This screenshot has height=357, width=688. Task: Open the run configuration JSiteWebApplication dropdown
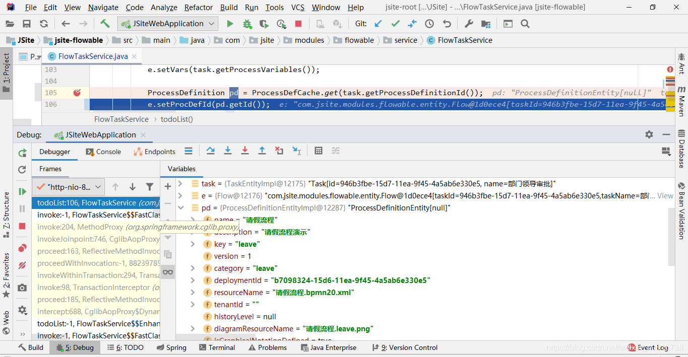click(x=168, y=24)
